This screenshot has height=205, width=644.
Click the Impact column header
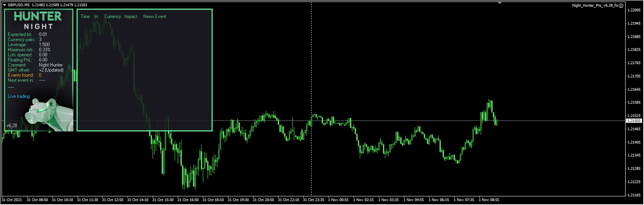pyautogui.click(x=131, y=16)
